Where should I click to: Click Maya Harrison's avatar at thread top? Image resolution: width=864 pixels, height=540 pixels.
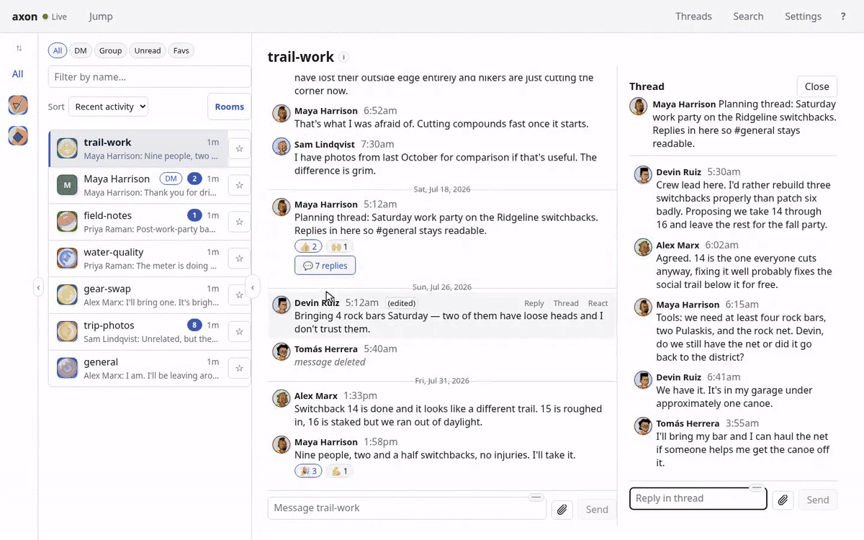tap(639, 106)
